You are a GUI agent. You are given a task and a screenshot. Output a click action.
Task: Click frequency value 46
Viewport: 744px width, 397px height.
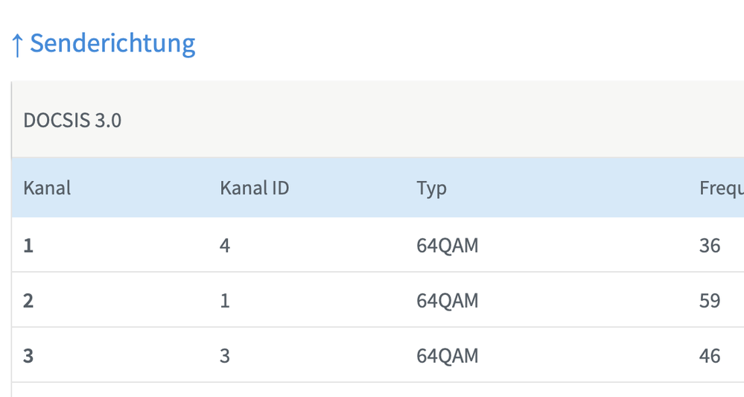710,355
